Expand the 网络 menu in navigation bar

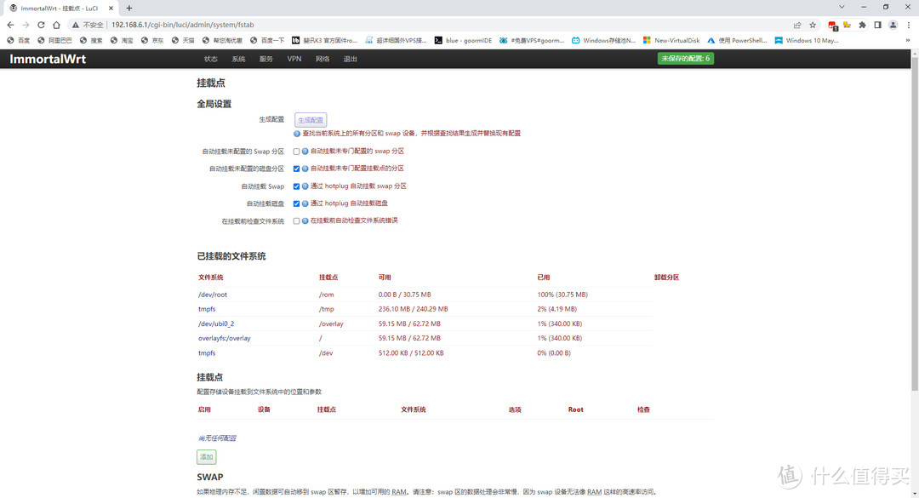click(323, 59)
